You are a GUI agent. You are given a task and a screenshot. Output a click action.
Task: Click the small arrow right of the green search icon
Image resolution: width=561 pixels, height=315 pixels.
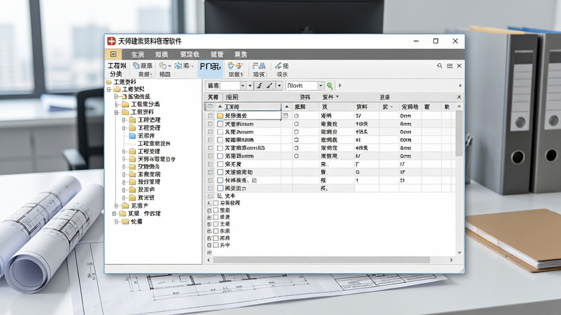[340, 86]
